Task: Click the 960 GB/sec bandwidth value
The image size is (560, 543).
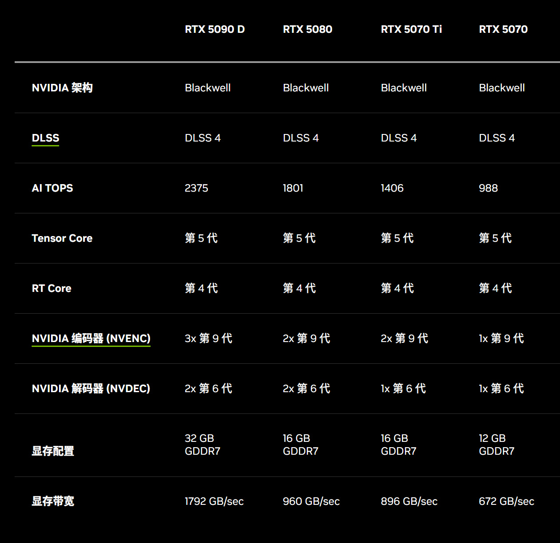Action: (311, 501)
